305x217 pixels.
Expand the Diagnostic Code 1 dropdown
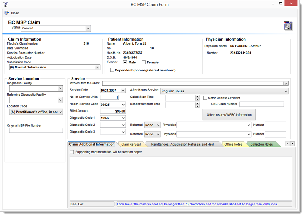click(123, 118)
